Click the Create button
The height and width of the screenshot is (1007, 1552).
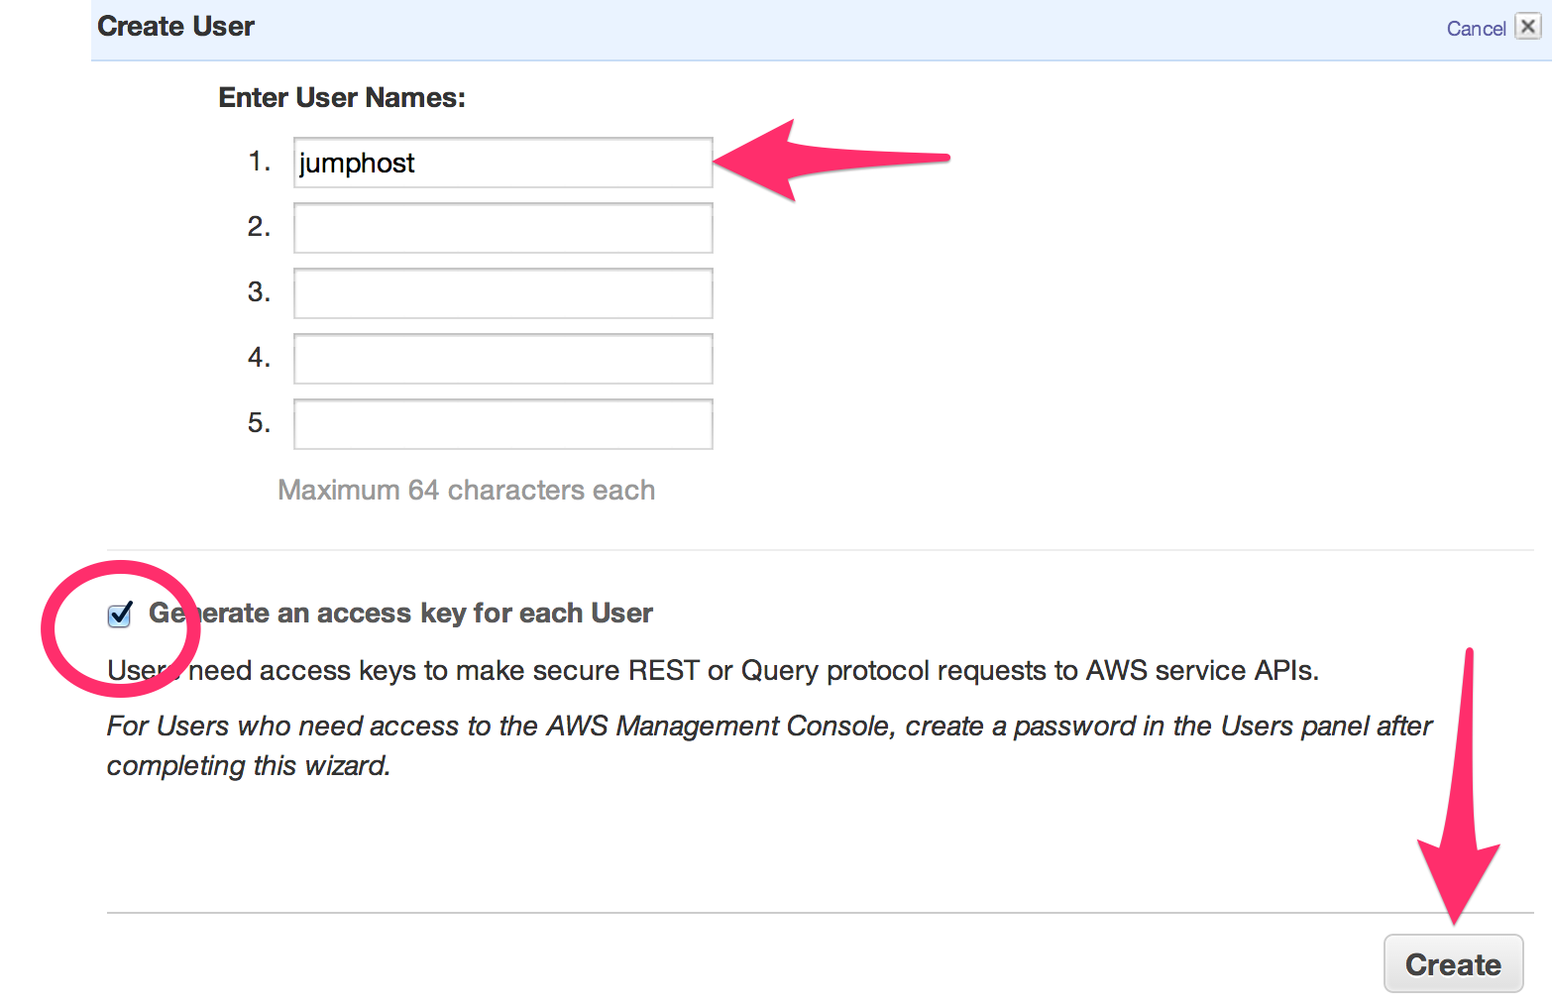[1453, 963]
